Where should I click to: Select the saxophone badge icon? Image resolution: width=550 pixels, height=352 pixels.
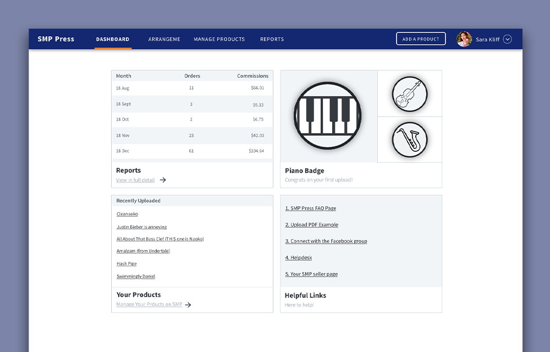click(x=409, y=140)
